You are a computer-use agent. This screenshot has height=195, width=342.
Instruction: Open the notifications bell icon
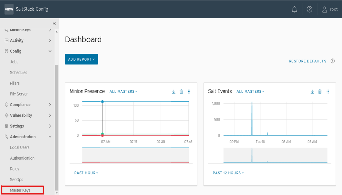tap(294, 9)
